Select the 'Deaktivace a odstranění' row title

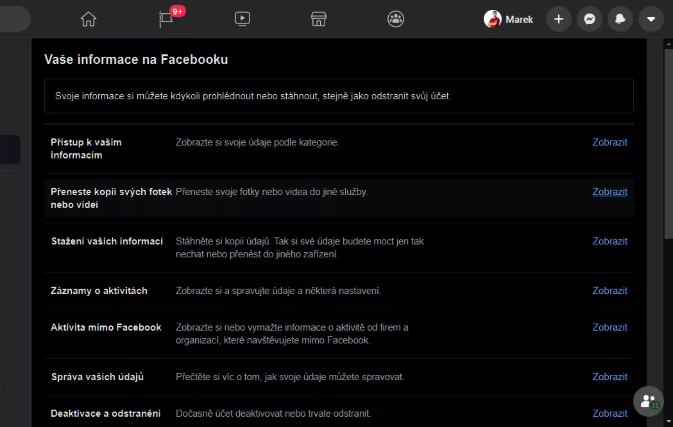point(106,414)
